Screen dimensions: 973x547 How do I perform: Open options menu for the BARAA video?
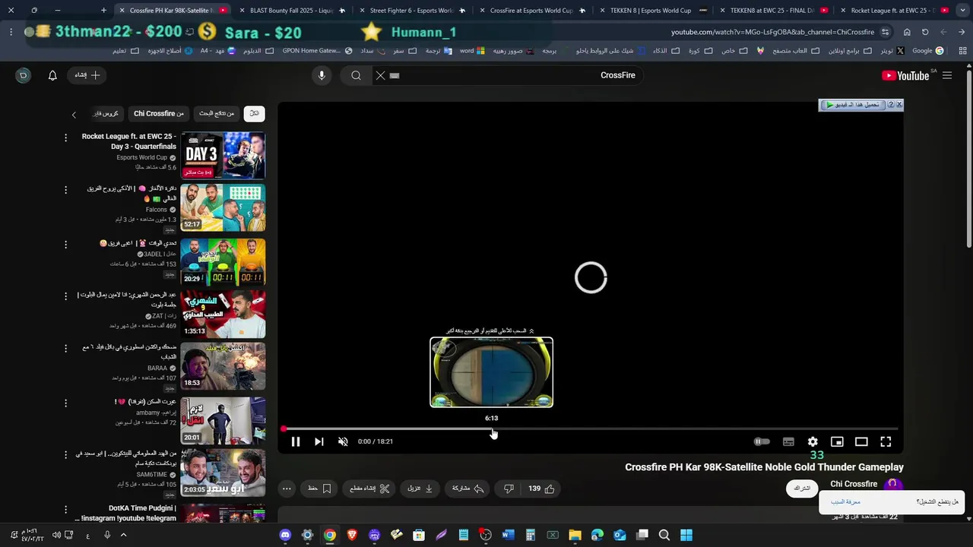coord(65,348)
